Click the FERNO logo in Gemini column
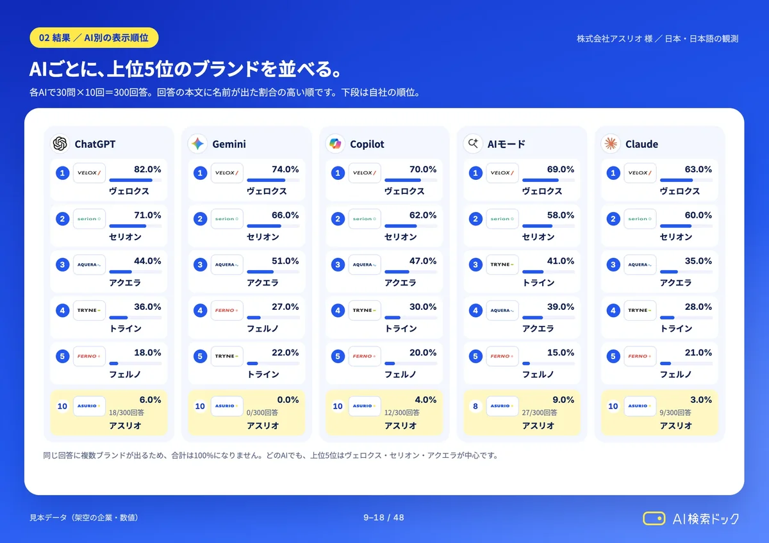The height and width of the screenshot is (543, 769). (227, 311)
